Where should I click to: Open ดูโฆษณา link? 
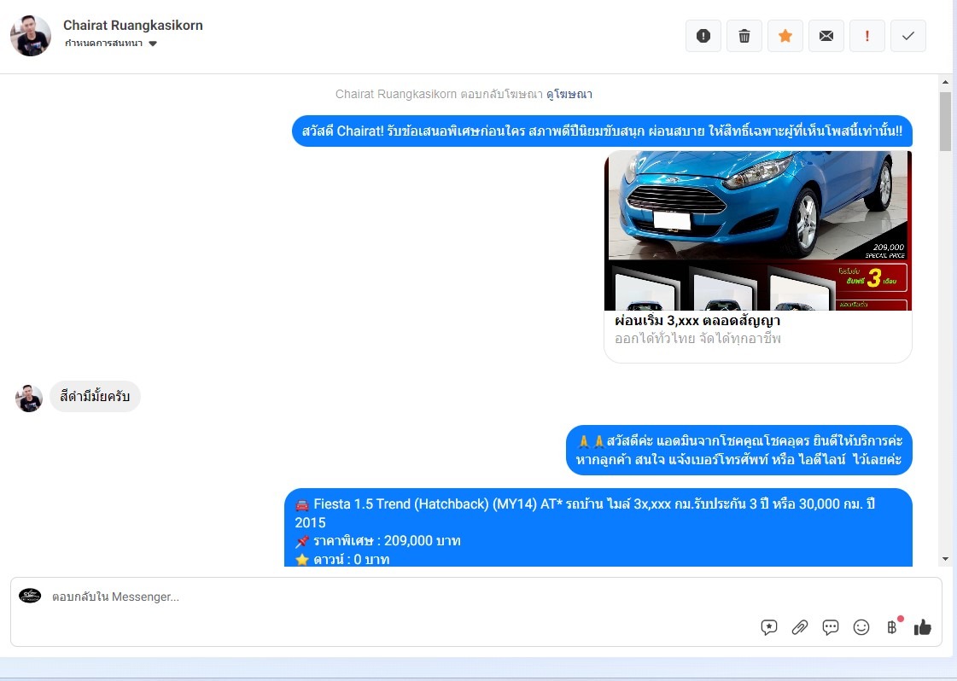click(x=569, y=94)
